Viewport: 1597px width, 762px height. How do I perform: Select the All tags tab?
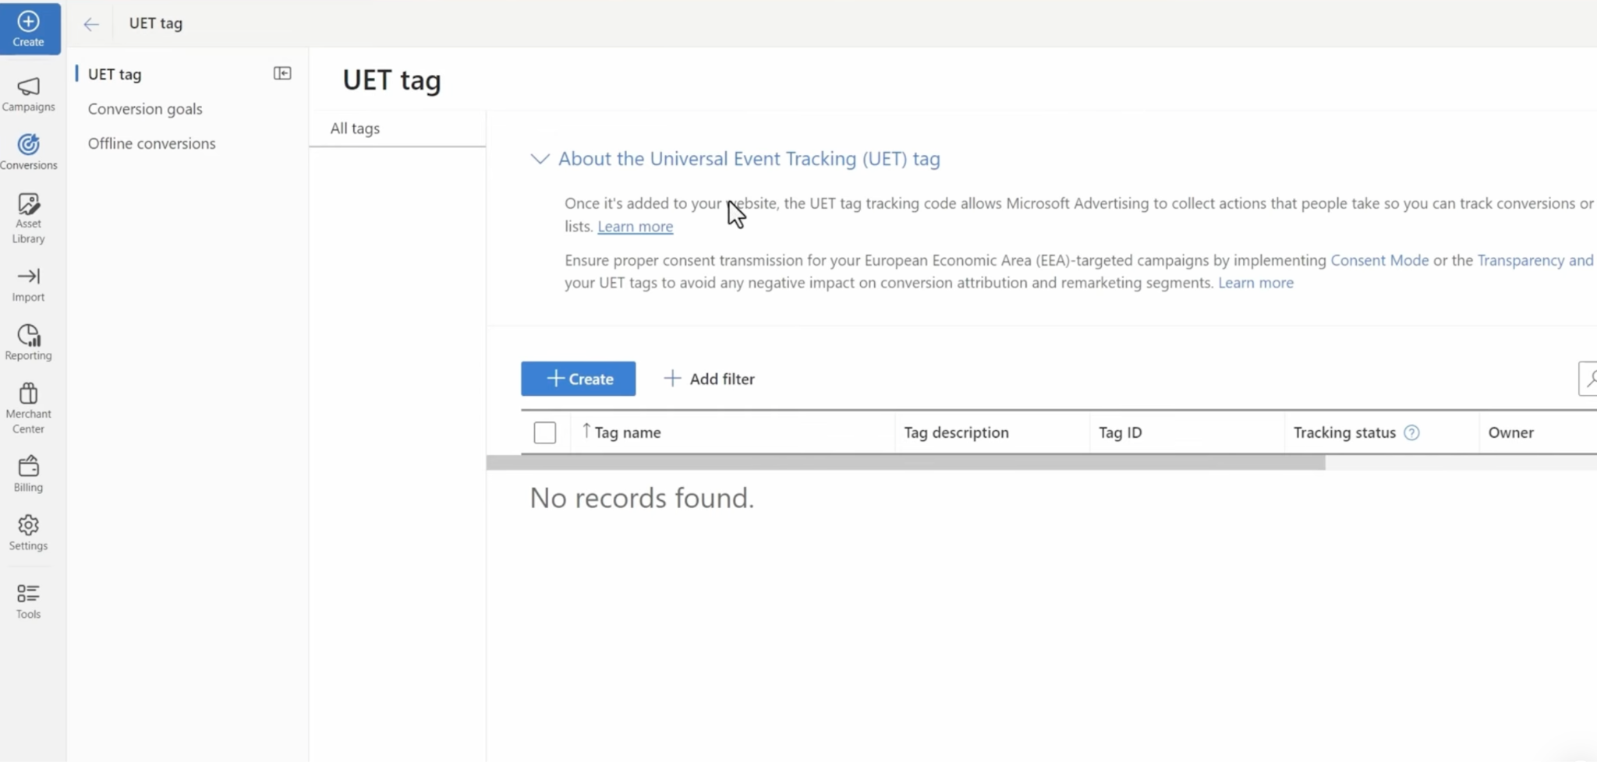point(397,129)
